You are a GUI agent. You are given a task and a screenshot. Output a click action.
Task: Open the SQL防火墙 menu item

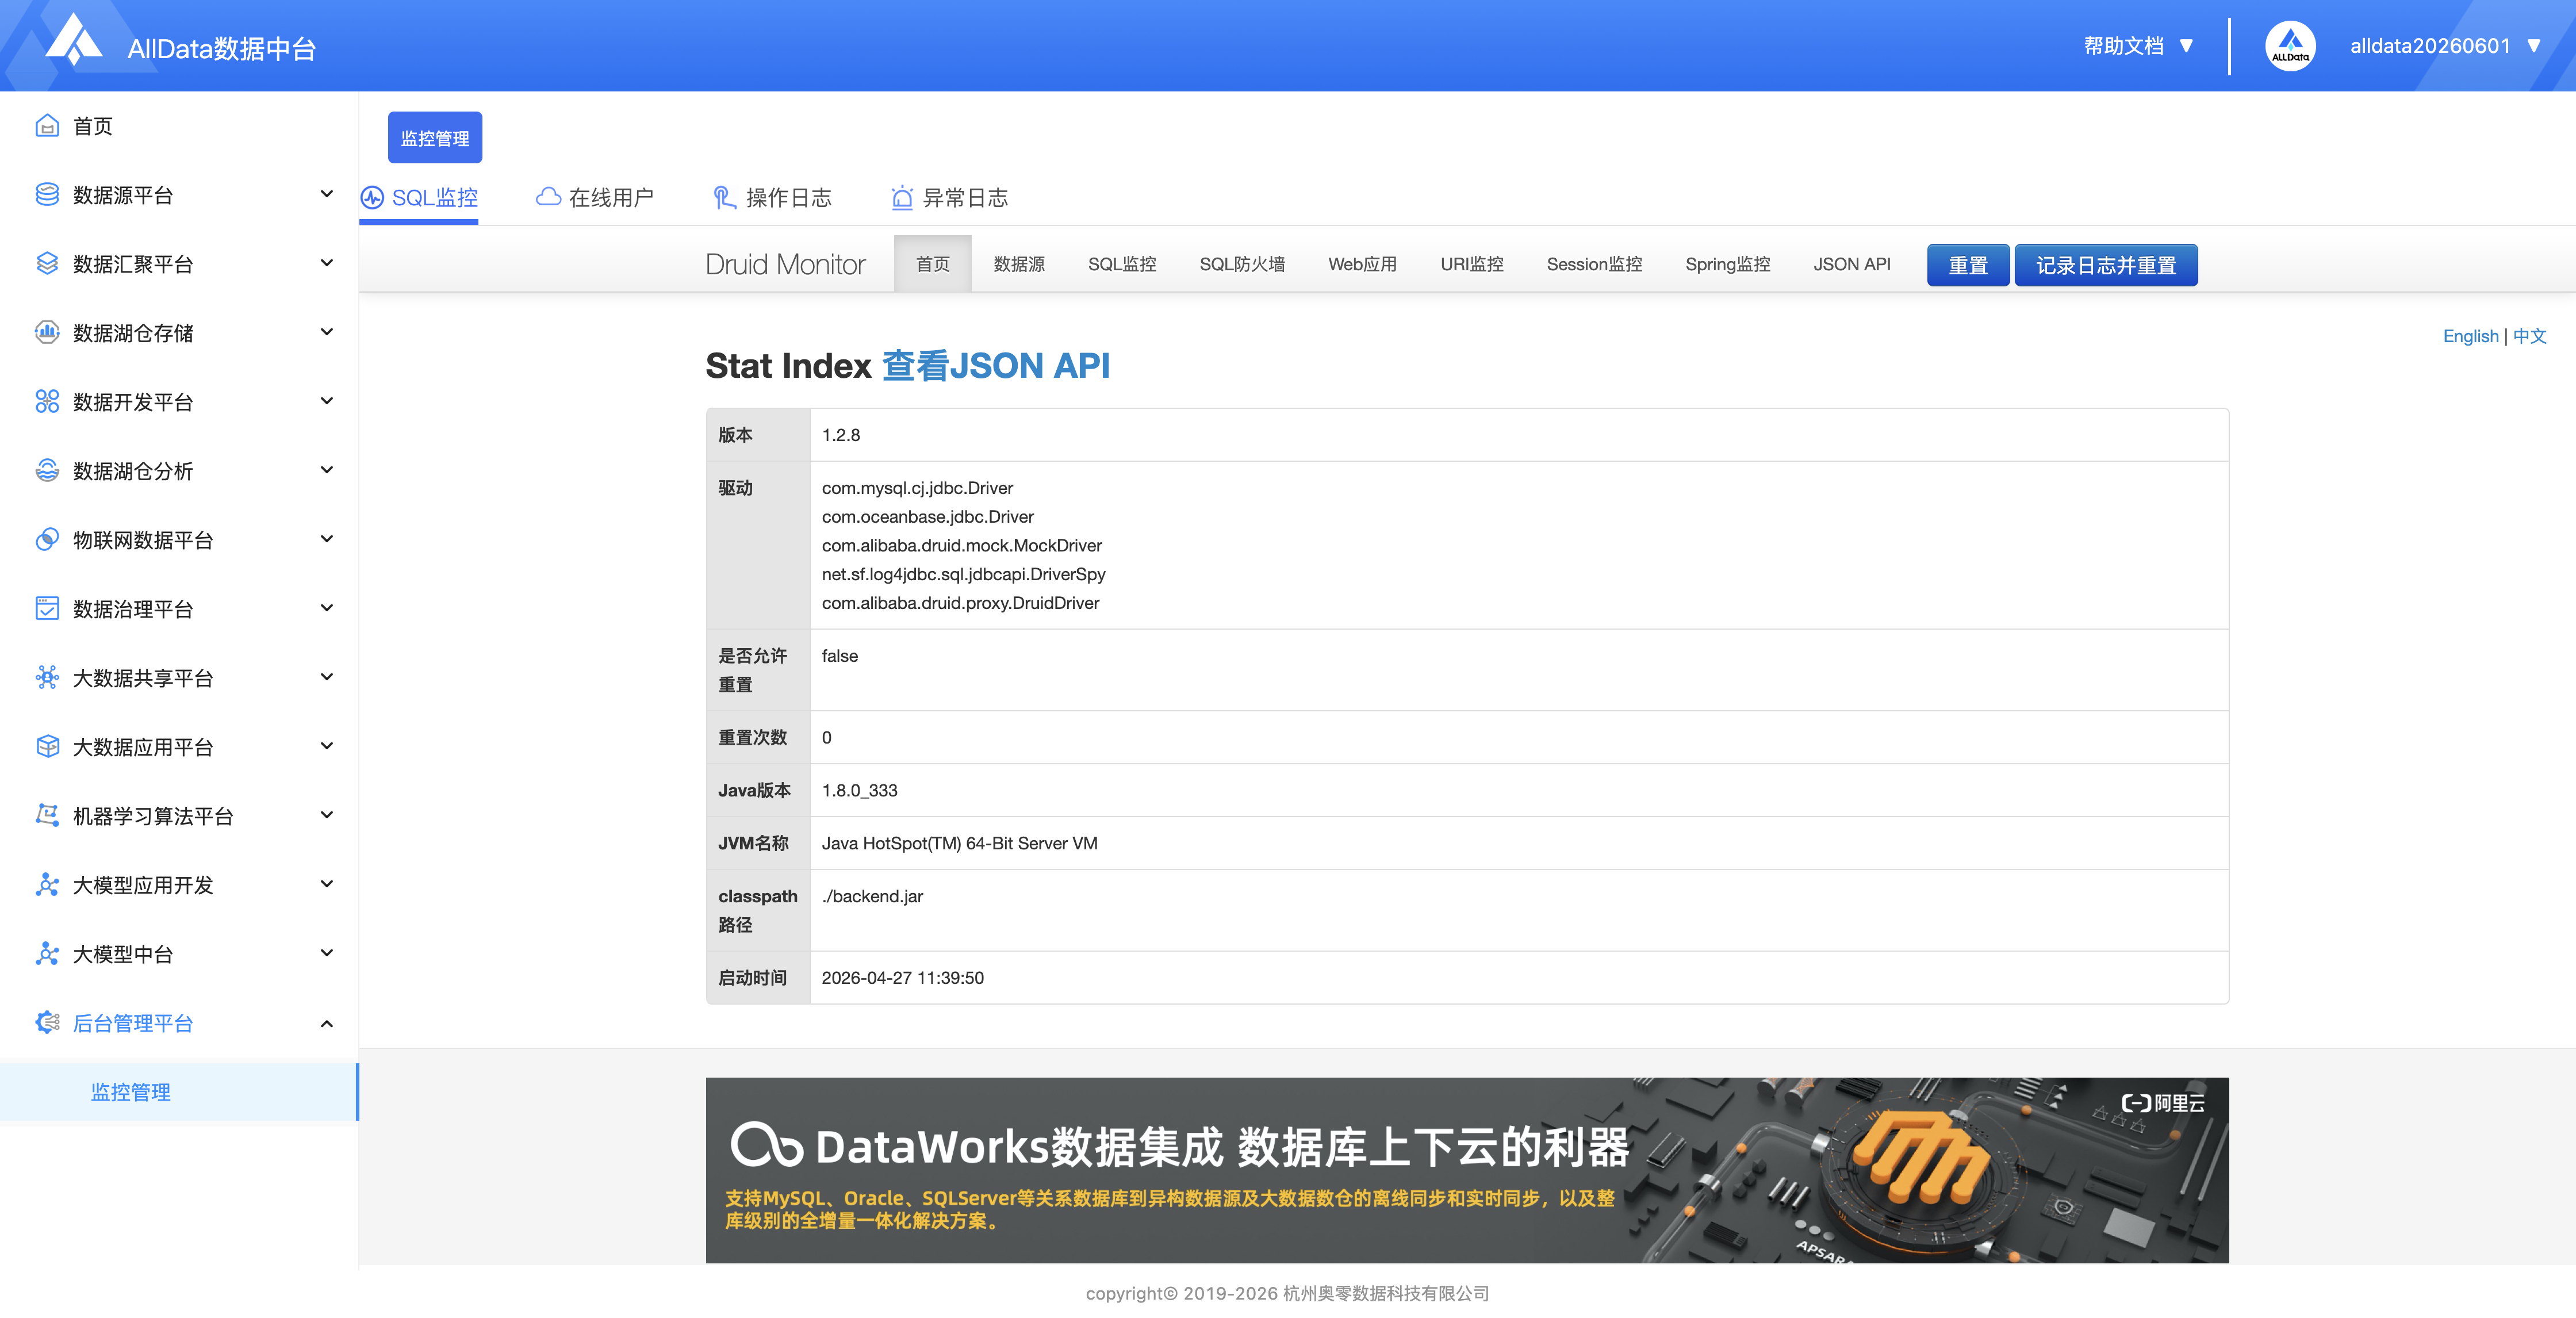pos(1242,264)
